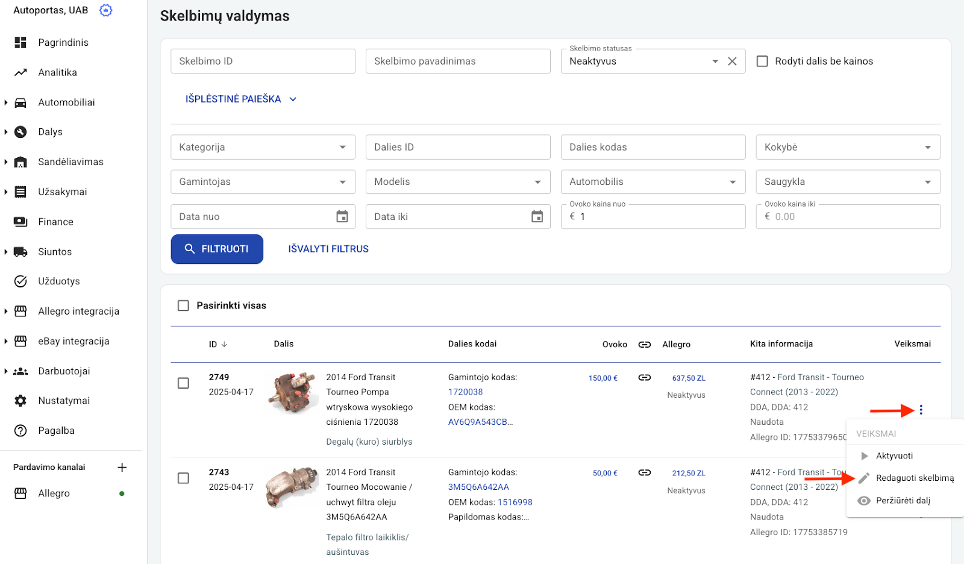This screenshot has height=564, width=964.
Task: Click the link icon in row 2743
Action: [644, 473]
